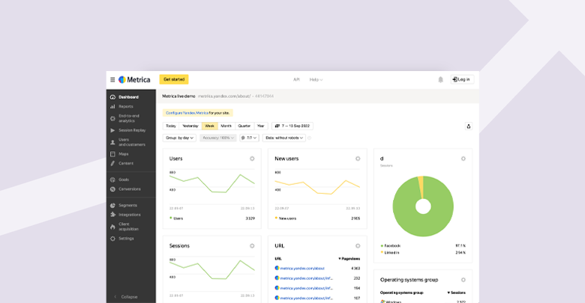Toggle the green Users legend entry
This screenshot has height=303, width=585.
[x=176, y=218]
